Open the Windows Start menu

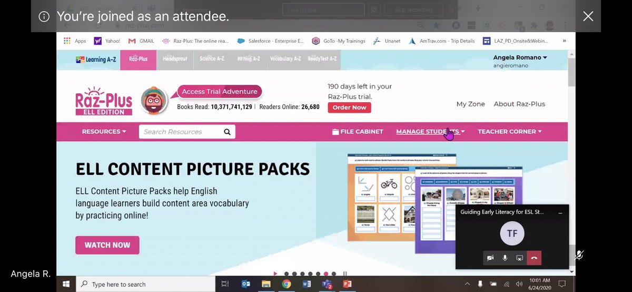click(x=66, y=284)
